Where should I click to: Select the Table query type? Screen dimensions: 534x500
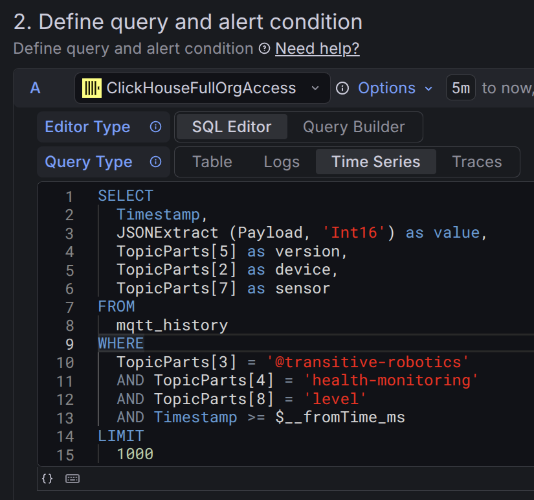pyautogui.click(x=212, y=162)
